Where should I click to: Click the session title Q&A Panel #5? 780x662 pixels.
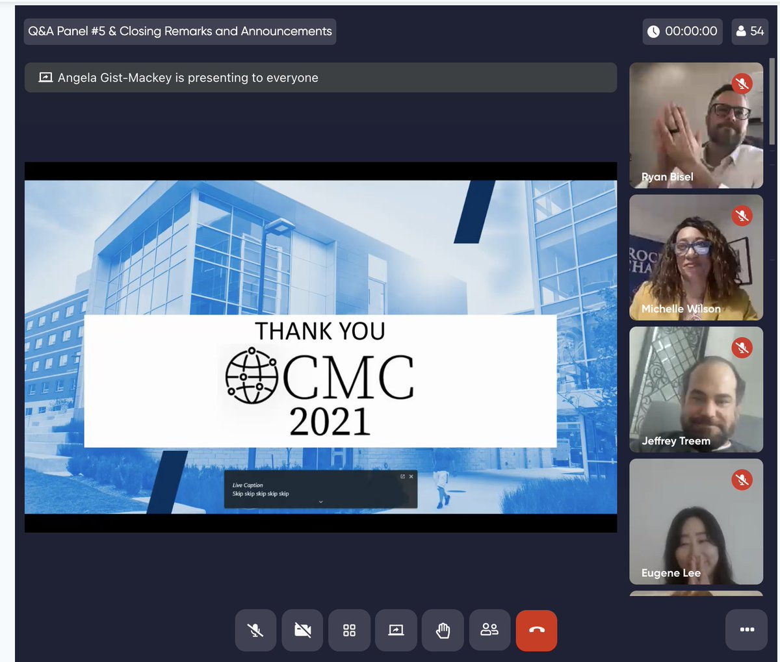tap(180, 31)
